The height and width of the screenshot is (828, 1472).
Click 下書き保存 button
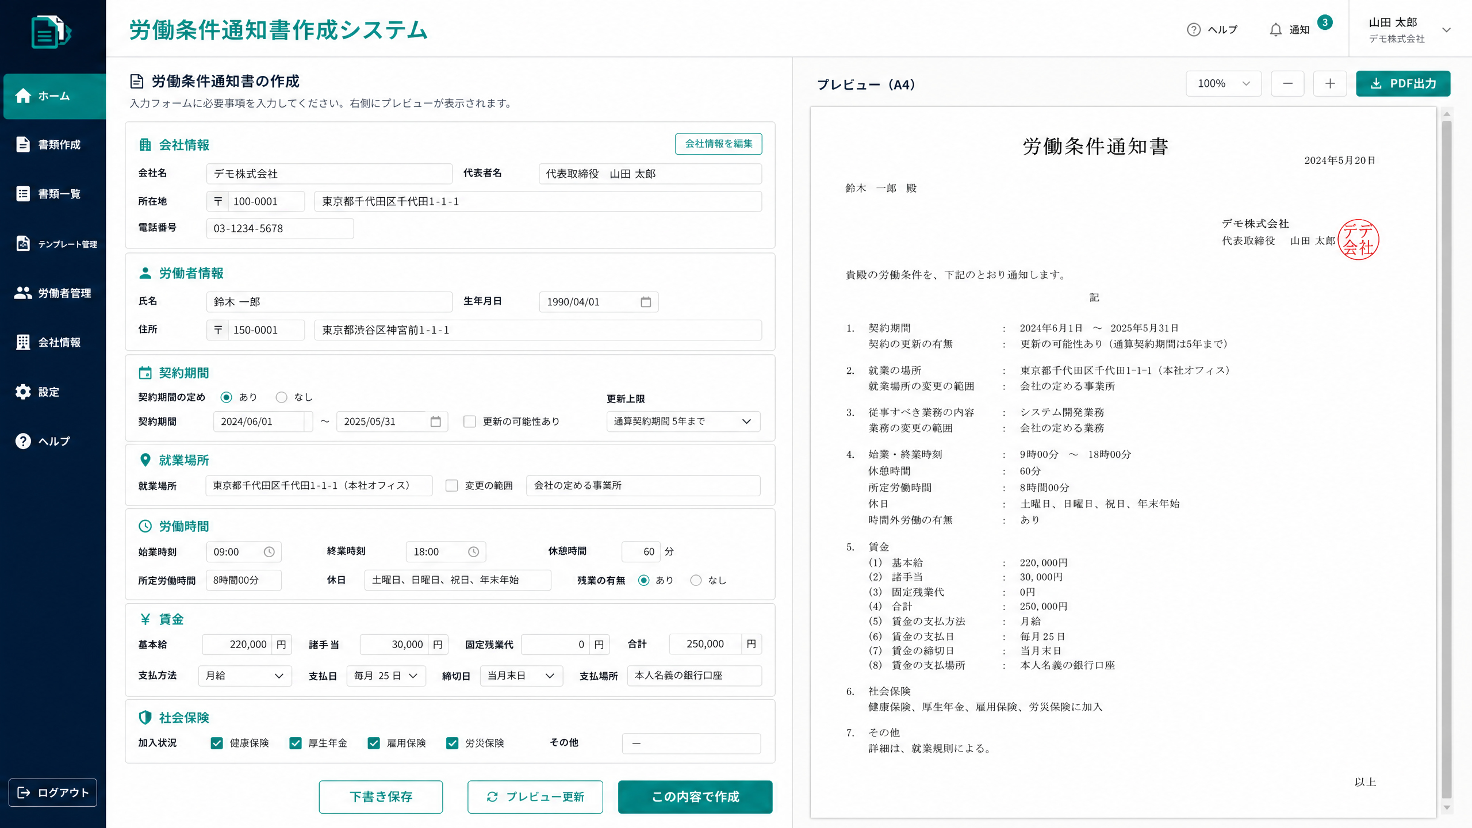381,797
